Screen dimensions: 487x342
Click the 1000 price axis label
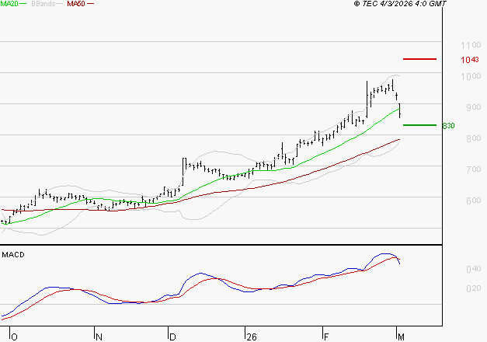tap(471, 76)
